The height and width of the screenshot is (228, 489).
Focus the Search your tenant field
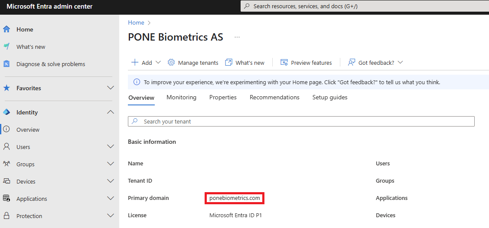(x=301, y=121)
